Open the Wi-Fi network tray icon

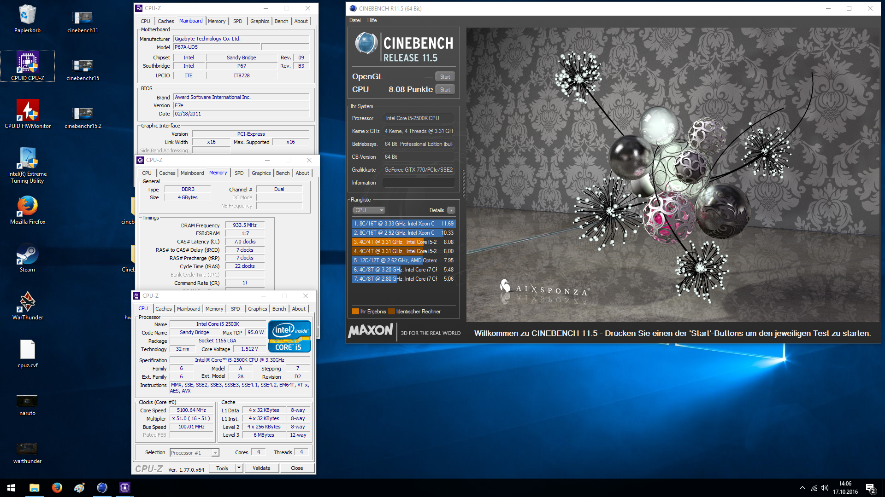tap(814, 488)
